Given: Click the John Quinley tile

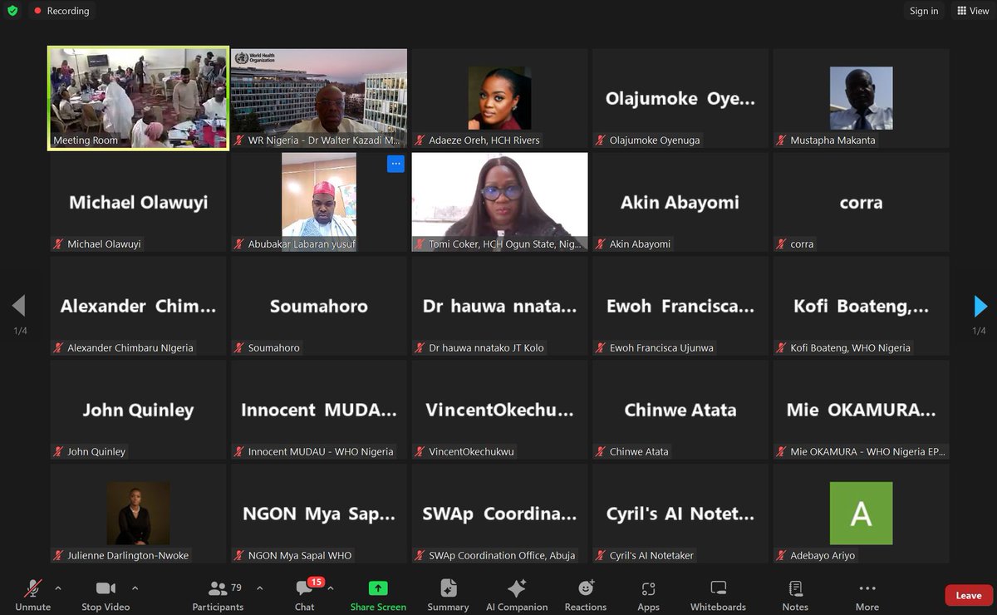Looking at the screenshot, I should (x=138, y=410).
